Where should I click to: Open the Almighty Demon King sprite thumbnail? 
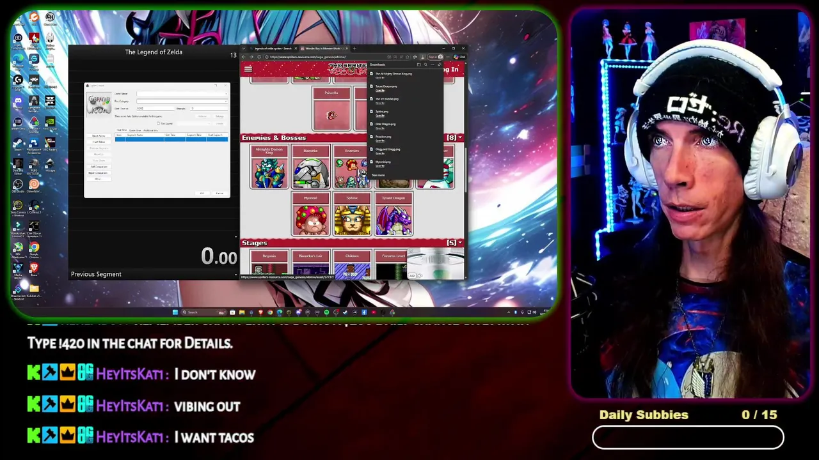click(269, 167)
